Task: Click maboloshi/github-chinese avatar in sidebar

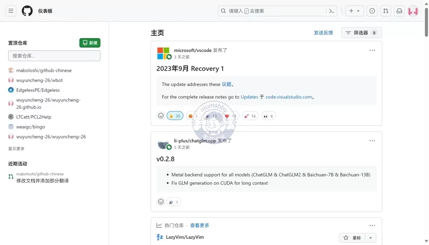Action: tap(11, 70)
